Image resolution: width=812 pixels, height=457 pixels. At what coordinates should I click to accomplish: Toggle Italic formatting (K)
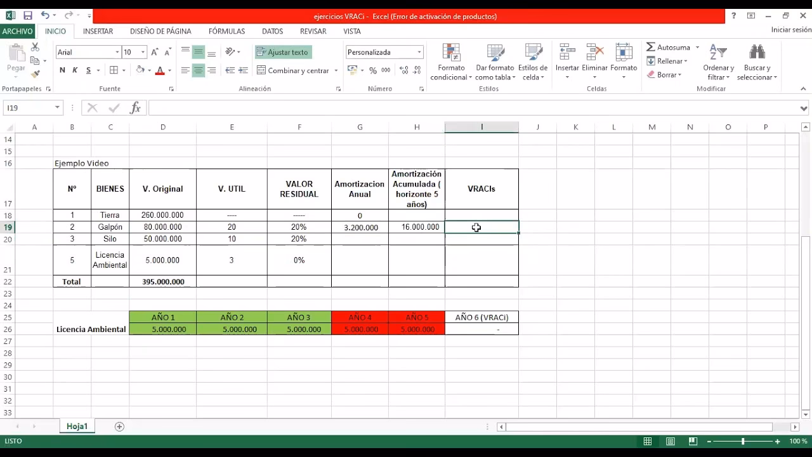click(x=75, y=70)
